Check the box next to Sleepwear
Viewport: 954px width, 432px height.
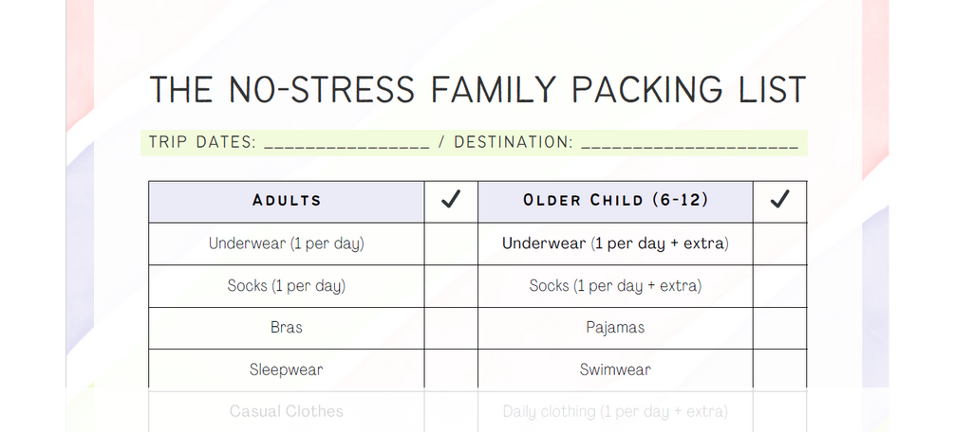coord(451,369)
